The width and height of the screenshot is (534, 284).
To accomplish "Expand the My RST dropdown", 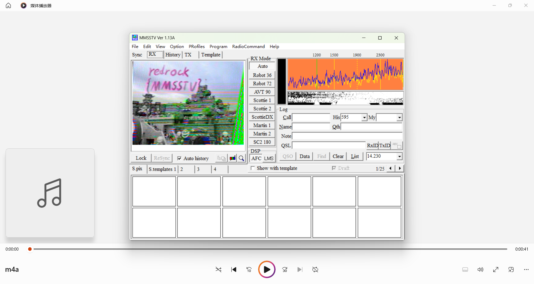I will 399,117.
